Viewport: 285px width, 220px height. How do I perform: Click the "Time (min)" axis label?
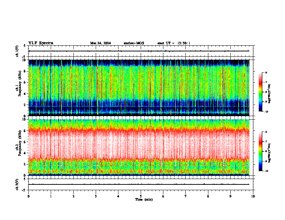pyautogui.click(x=144, y=200)
